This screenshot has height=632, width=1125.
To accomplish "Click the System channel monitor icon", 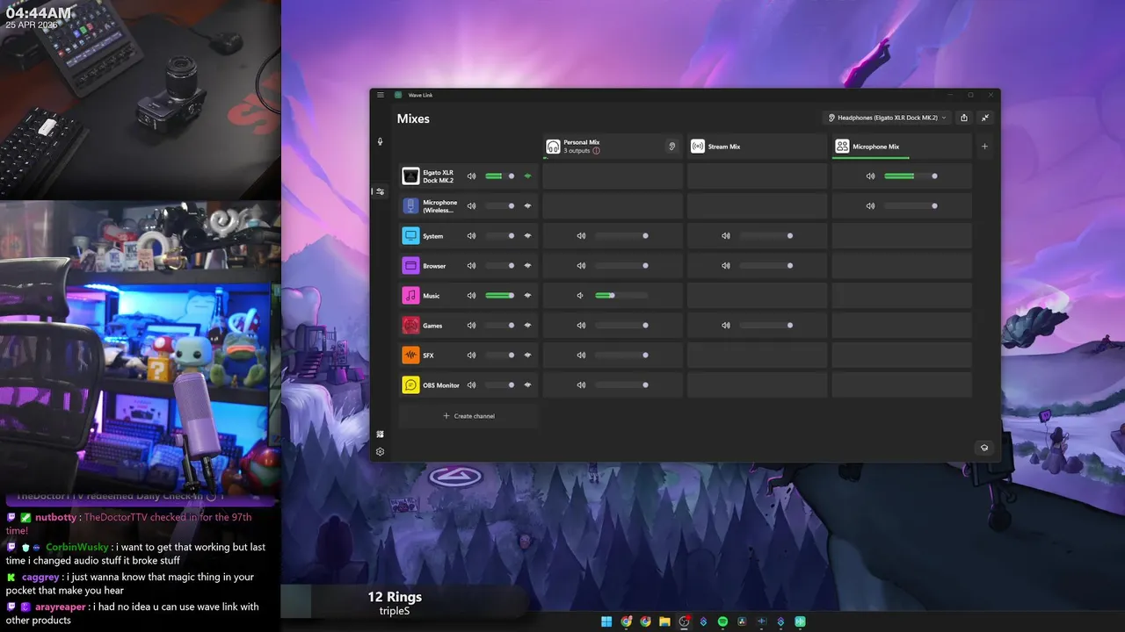I will (x=410, y=236).
